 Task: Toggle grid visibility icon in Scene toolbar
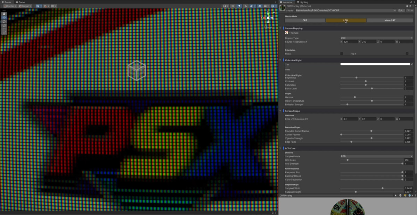(38, 6)
